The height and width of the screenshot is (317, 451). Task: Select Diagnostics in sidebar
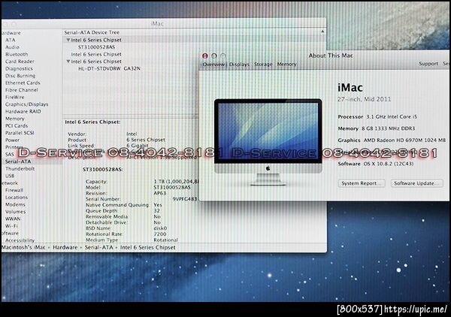click(19, 68)
